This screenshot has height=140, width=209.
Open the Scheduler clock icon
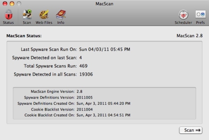click(x=183, y=15)
